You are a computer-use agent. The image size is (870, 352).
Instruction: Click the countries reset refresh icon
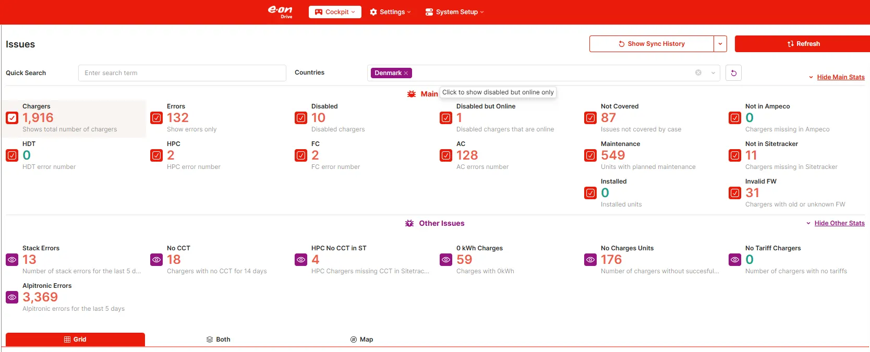733,73
